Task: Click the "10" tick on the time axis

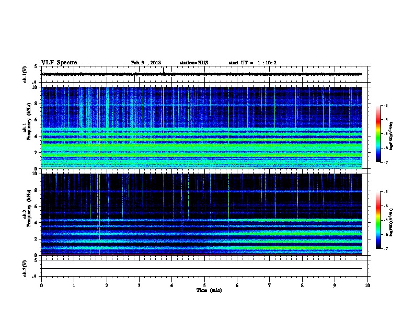Action: click(367, 285)
